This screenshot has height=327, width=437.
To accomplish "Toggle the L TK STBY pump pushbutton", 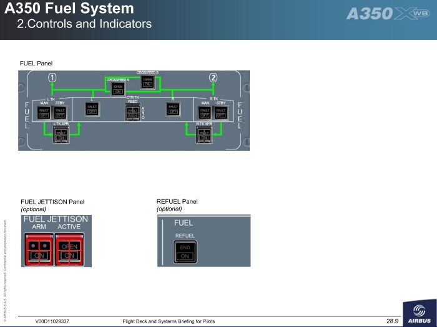I will [60, 113].
